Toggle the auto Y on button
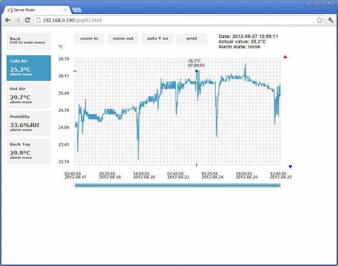 tap(157, 39)
